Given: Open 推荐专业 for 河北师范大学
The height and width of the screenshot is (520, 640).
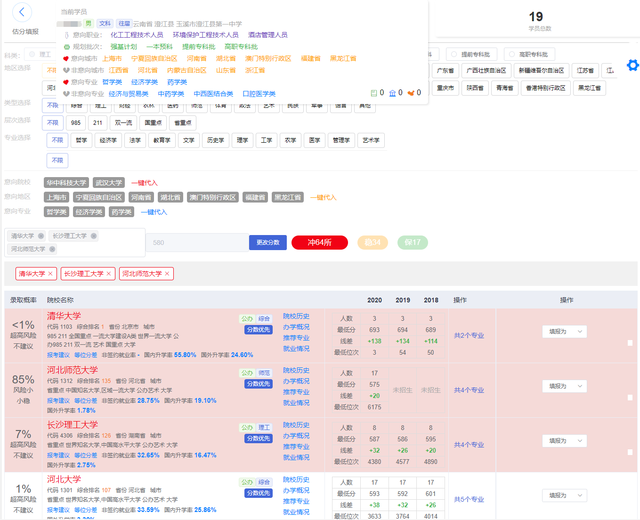Looking at the screenshot, I should tap(296, 392).
